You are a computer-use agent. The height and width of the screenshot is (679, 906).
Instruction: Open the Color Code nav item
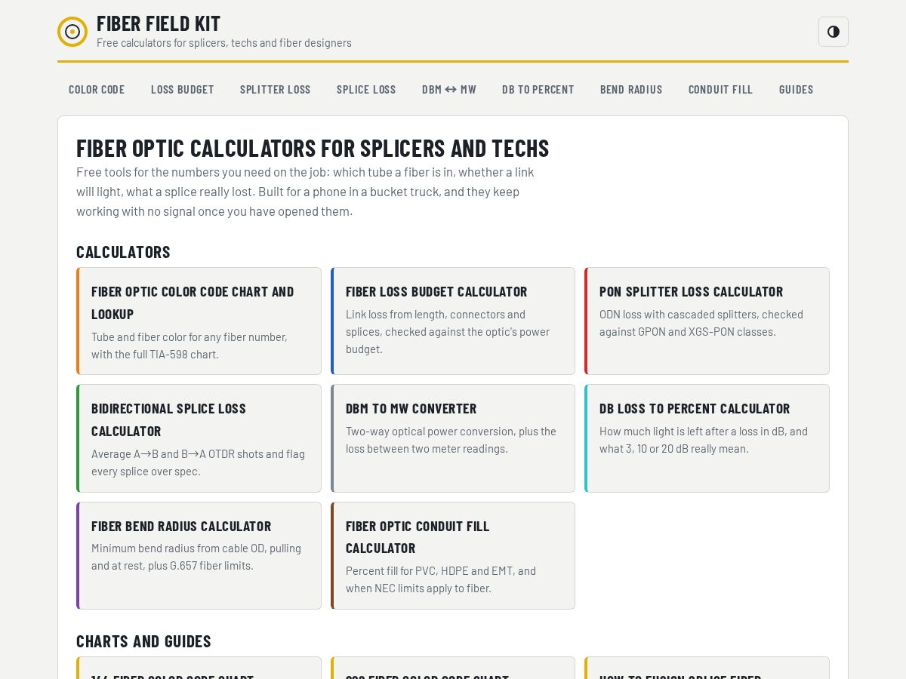point(97,89)
